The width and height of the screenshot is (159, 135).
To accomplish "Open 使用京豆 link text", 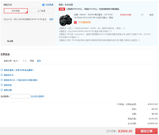I will (8, 85).
